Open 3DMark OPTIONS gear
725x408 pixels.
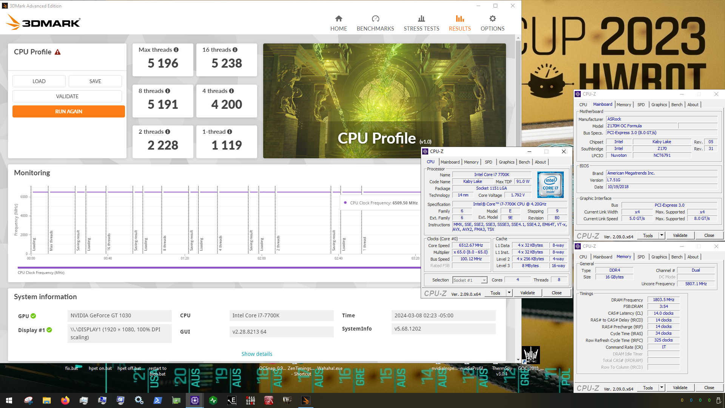pyautogui.click(x=492, y=23)
